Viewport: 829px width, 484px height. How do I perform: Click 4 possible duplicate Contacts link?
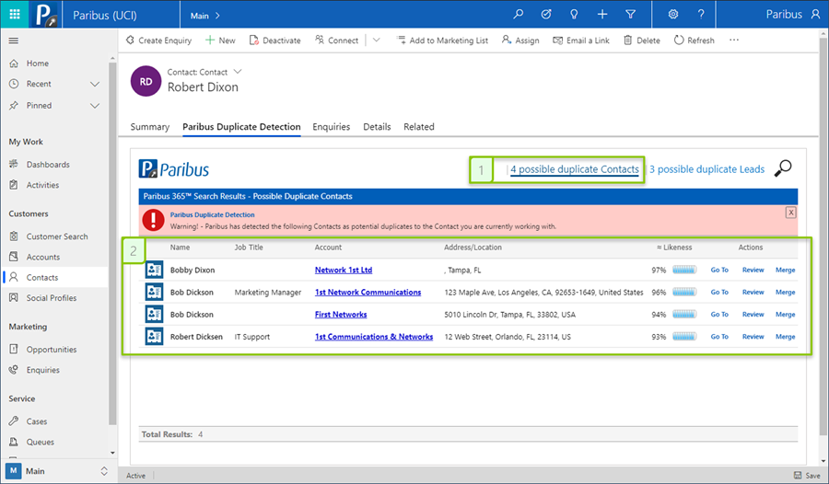tap(574, 169)
